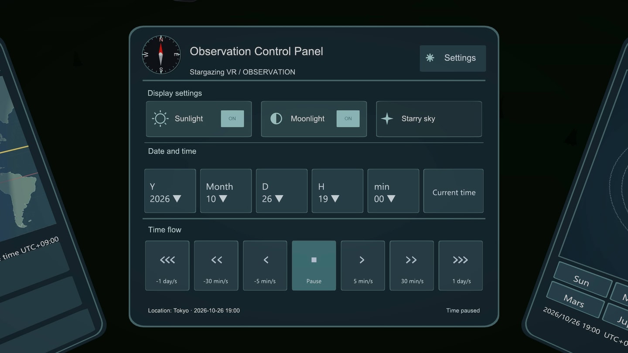
Task: Select Sun in the right side panel
Action: (x=582, y=280)
